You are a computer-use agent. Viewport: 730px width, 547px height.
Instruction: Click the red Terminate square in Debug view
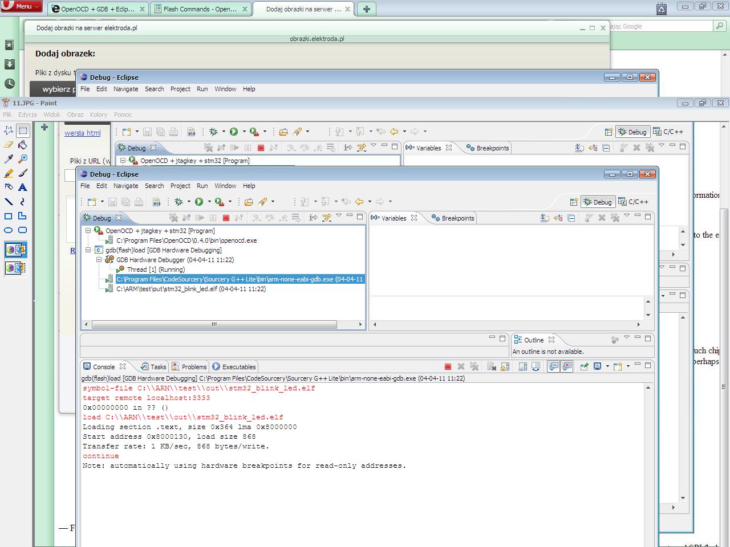[x=226, y=218]
